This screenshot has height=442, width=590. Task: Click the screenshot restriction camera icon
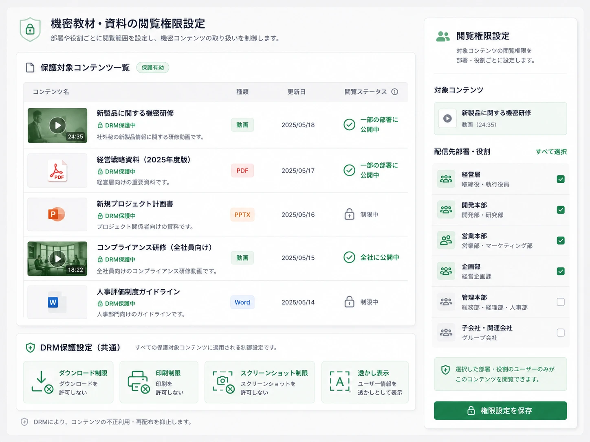coord(223,382)
